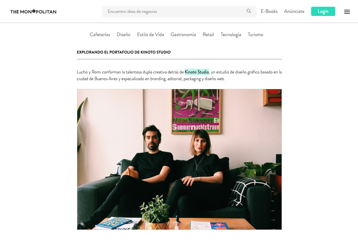
Task: Open the hamburger menu icon
Action: pyautogui.click(x=347, y=12)
